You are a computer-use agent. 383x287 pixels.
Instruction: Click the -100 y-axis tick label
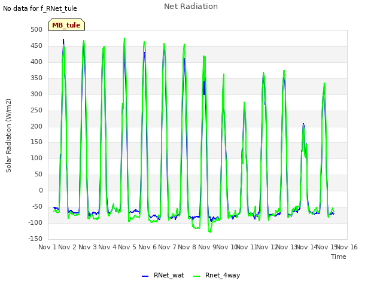pyautogui.click(x=35, y=222)
